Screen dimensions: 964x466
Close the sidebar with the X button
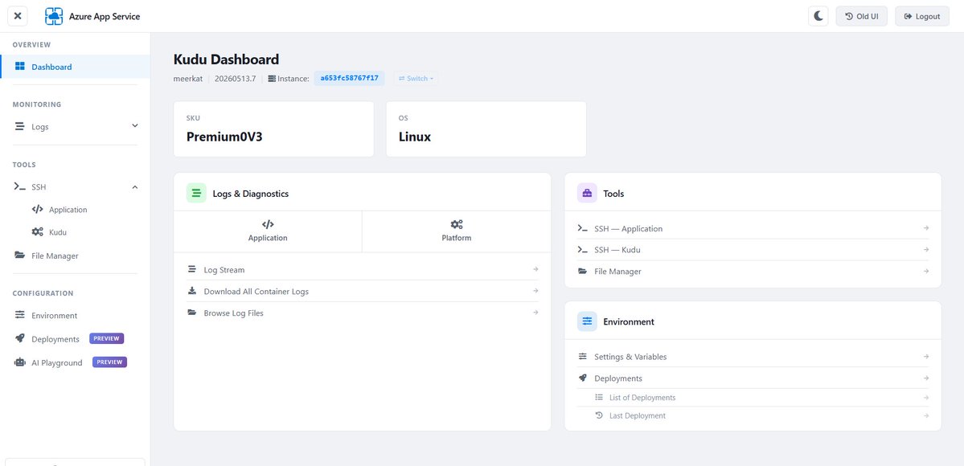coord(17,16)
